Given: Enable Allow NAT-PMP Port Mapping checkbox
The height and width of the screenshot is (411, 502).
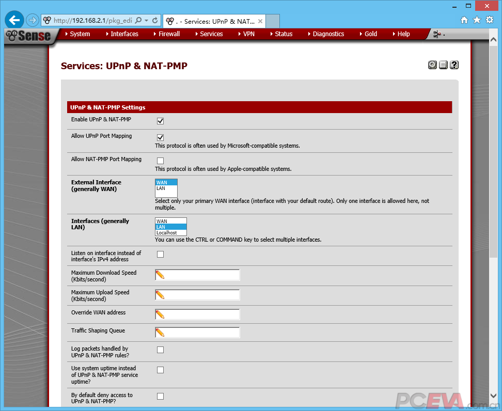Looking at the screenshot, I should (160, 161).
